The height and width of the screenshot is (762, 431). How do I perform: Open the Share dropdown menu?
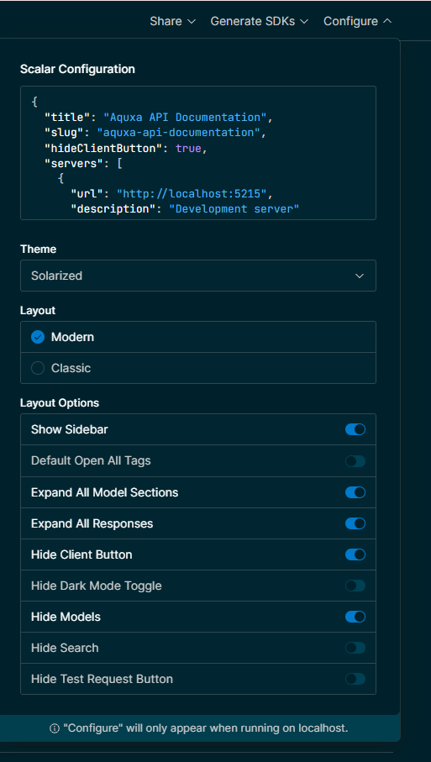(172, 21)
